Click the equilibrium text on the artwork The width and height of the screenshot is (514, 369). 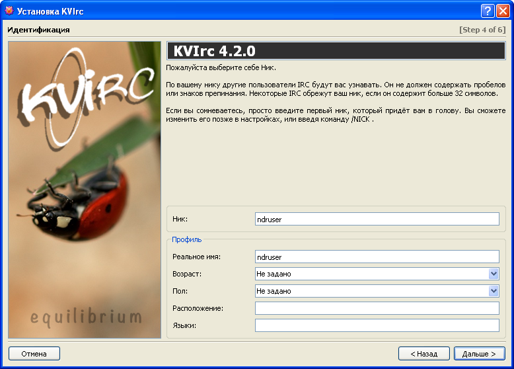click(86, 317)
